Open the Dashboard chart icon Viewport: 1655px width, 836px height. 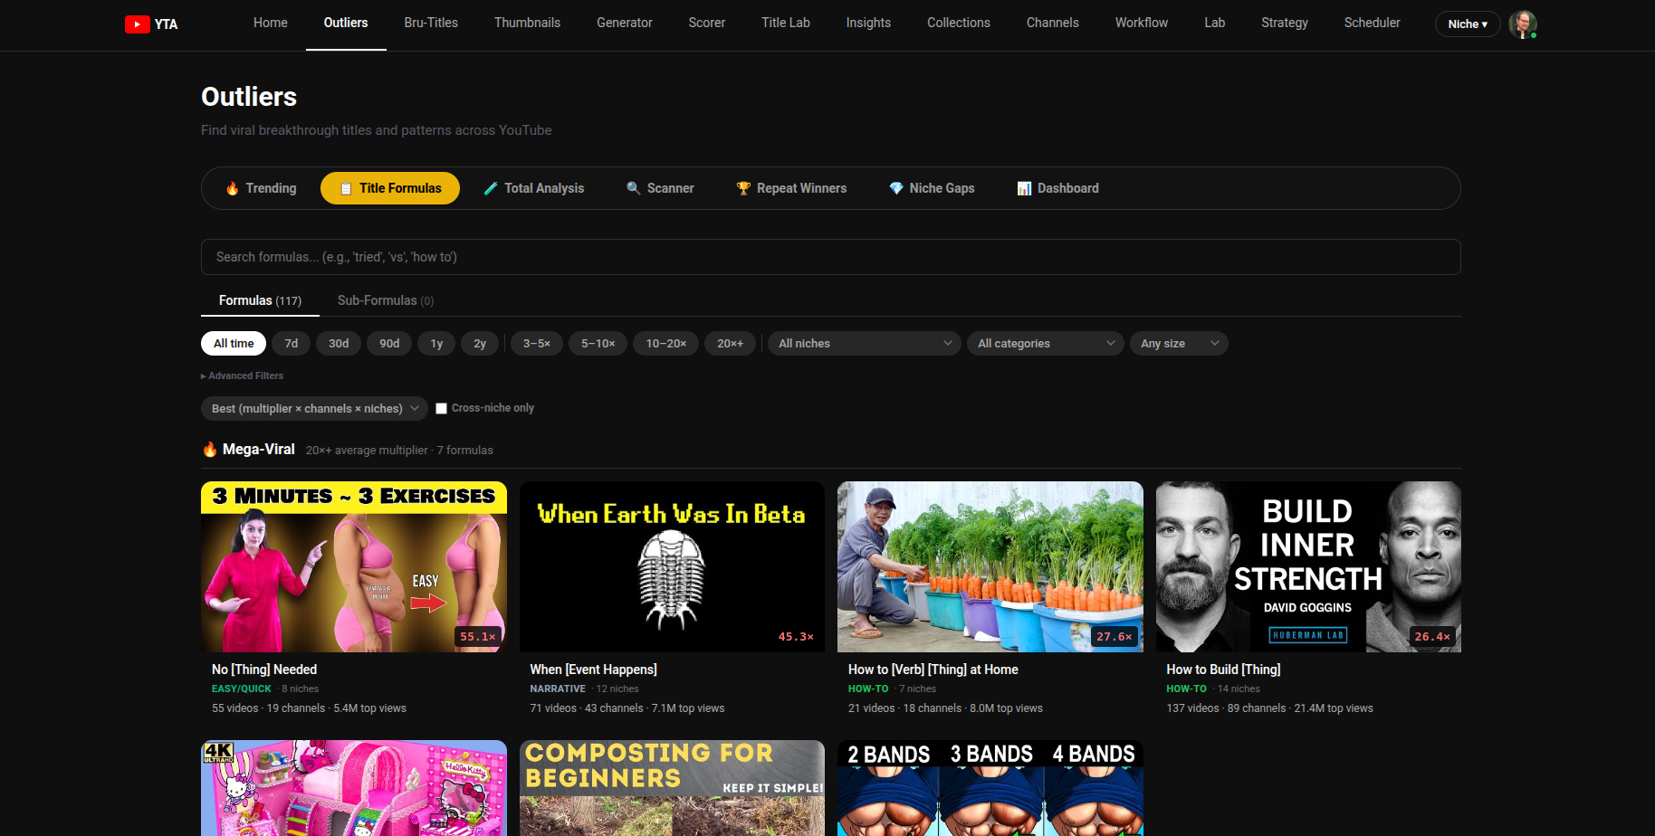[x=1024, y=188]
